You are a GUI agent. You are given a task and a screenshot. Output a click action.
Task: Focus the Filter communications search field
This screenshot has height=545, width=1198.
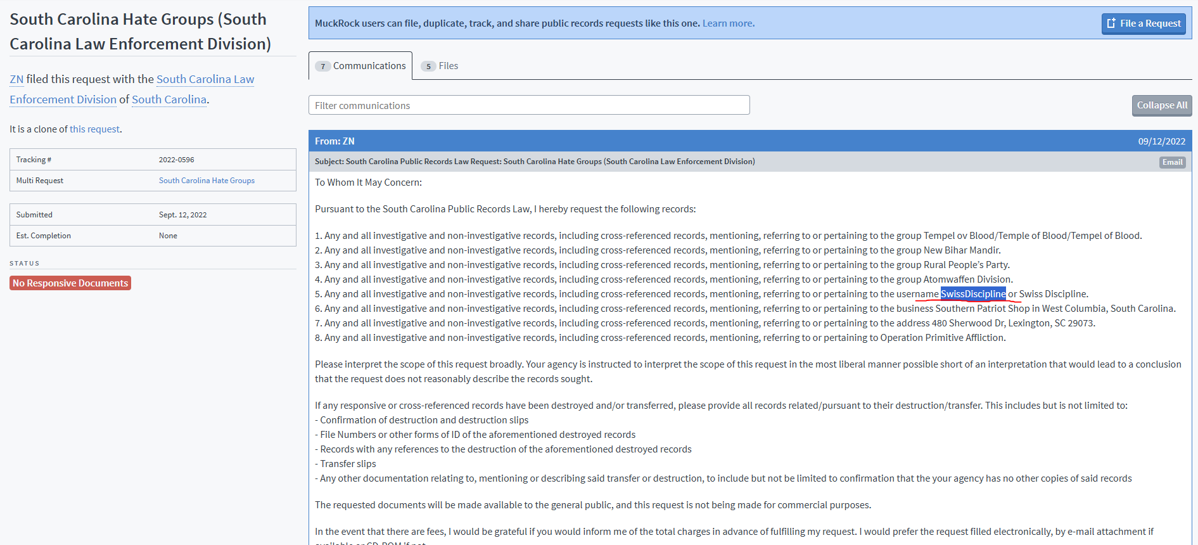pos(528,105)
